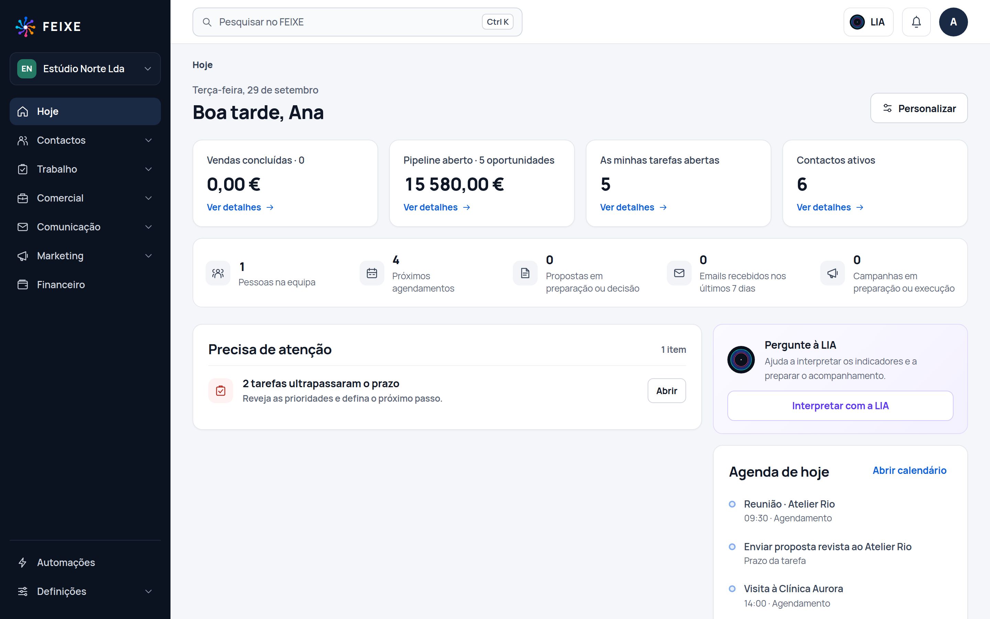Click the Financeiro wallet icon

(22, 284)
